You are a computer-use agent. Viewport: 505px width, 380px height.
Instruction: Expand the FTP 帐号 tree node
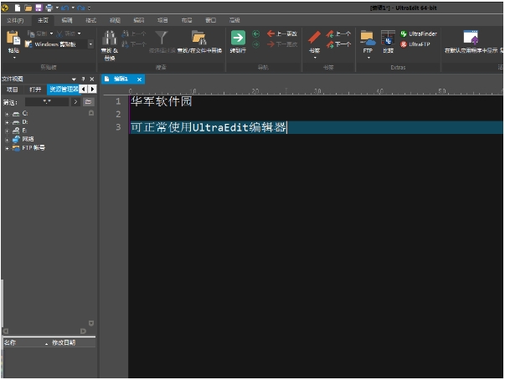click(7, 148)
